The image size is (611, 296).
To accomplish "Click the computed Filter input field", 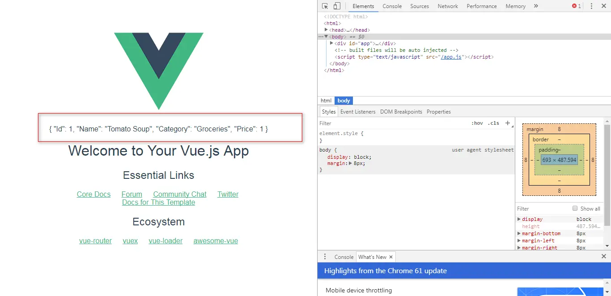I will click(x=543, y=208).
